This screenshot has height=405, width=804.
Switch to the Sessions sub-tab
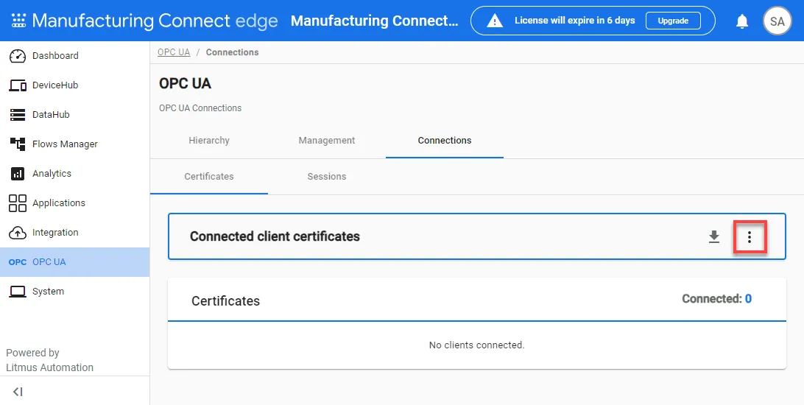[327, 176]
